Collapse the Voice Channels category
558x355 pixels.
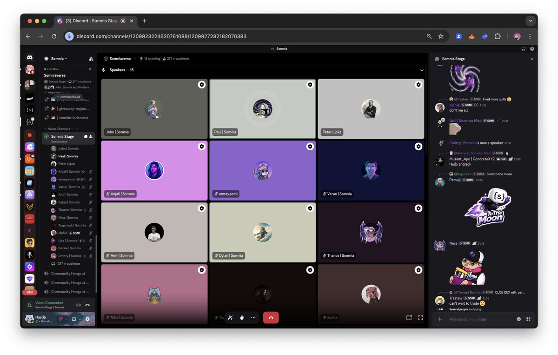click(60, 129)
